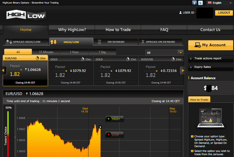The image size is (234, 157).
Task: Click the current price marker on chart
Action: [x=100, y=127]
